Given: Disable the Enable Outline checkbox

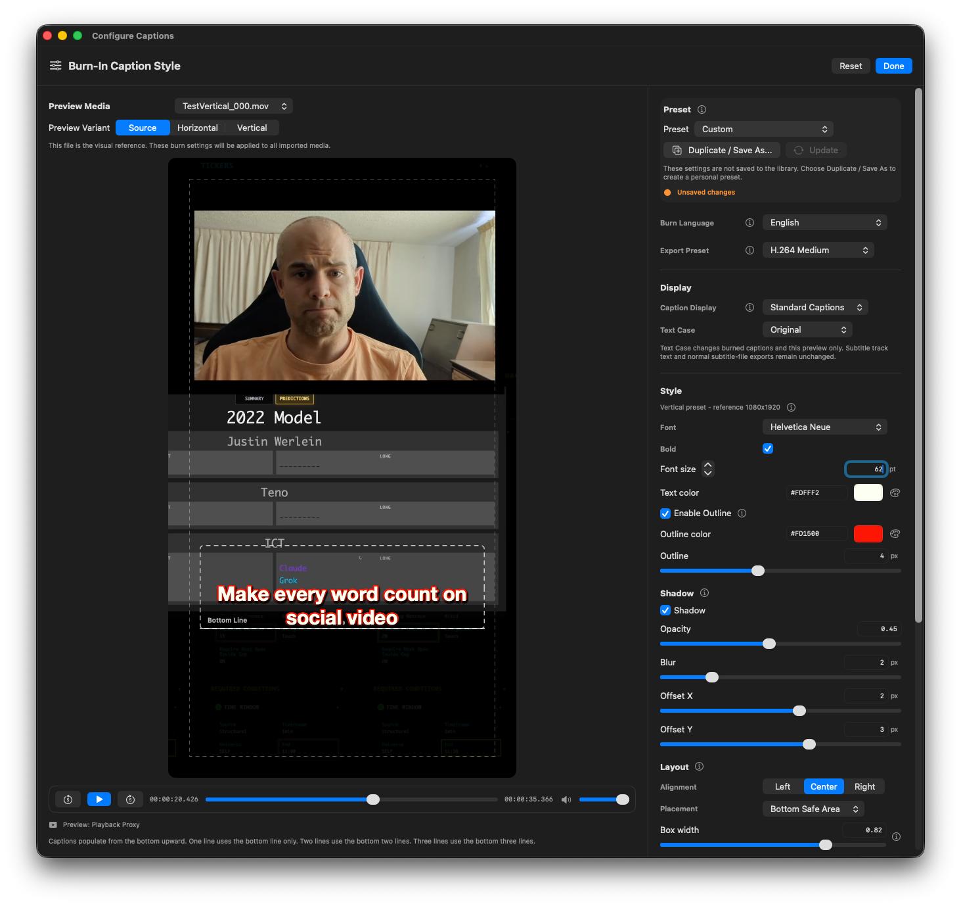Looking at the screenshot, I should coord(665,513).
